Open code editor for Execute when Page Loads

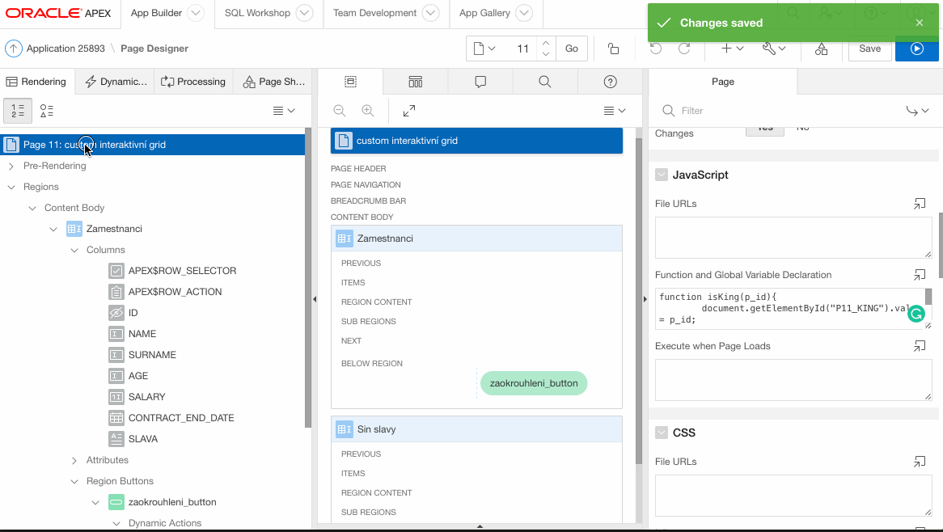(920, 346)
